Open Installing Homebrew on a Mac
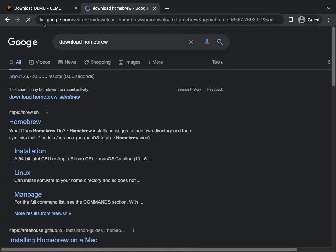This screenshot has height=252, width=336. coord(53,240)
